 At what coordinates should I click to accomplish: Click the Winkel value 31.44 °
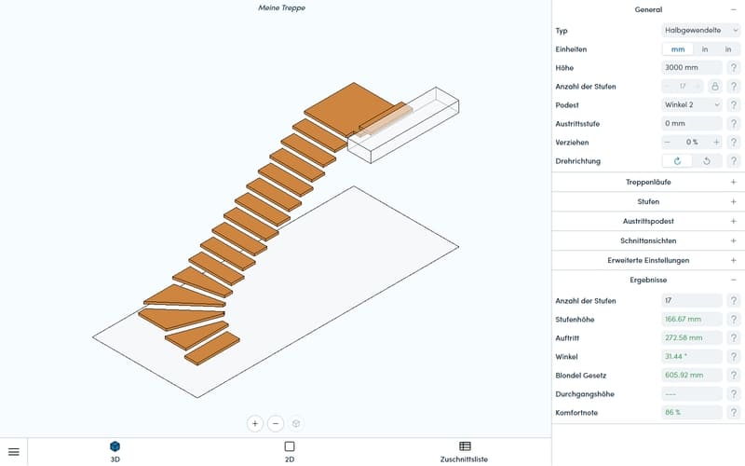[x=692, y=357]
